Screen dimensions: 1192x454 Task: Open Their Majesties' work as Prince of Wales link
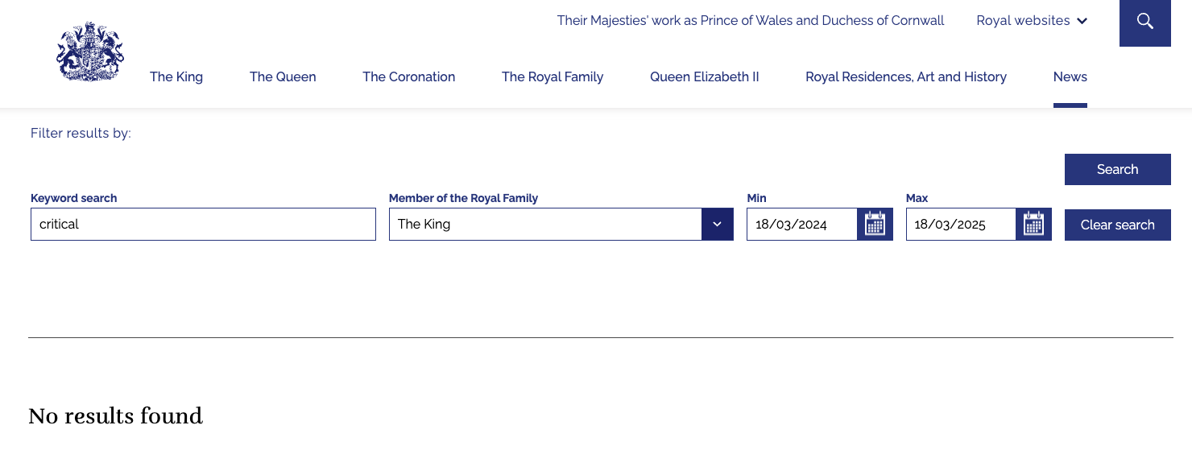point(751,21)
